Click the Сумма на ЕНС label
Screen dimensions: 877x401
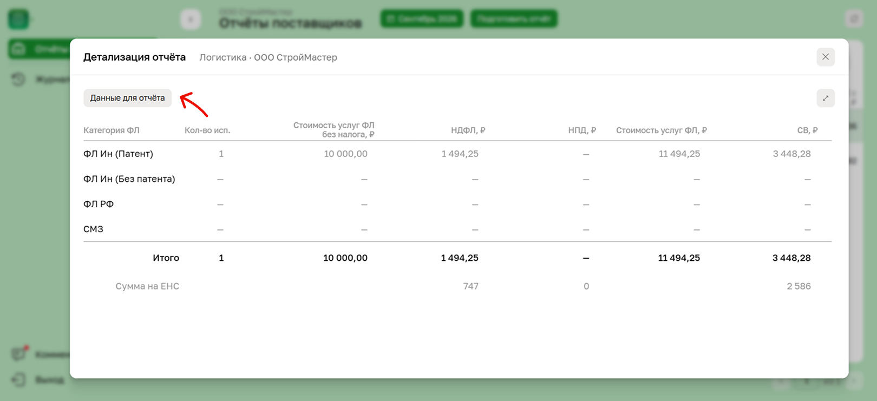147,286
